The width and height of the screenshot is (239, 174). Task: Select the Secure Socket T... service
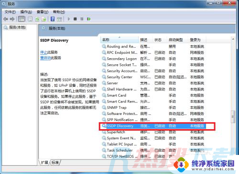coord(153,65)
